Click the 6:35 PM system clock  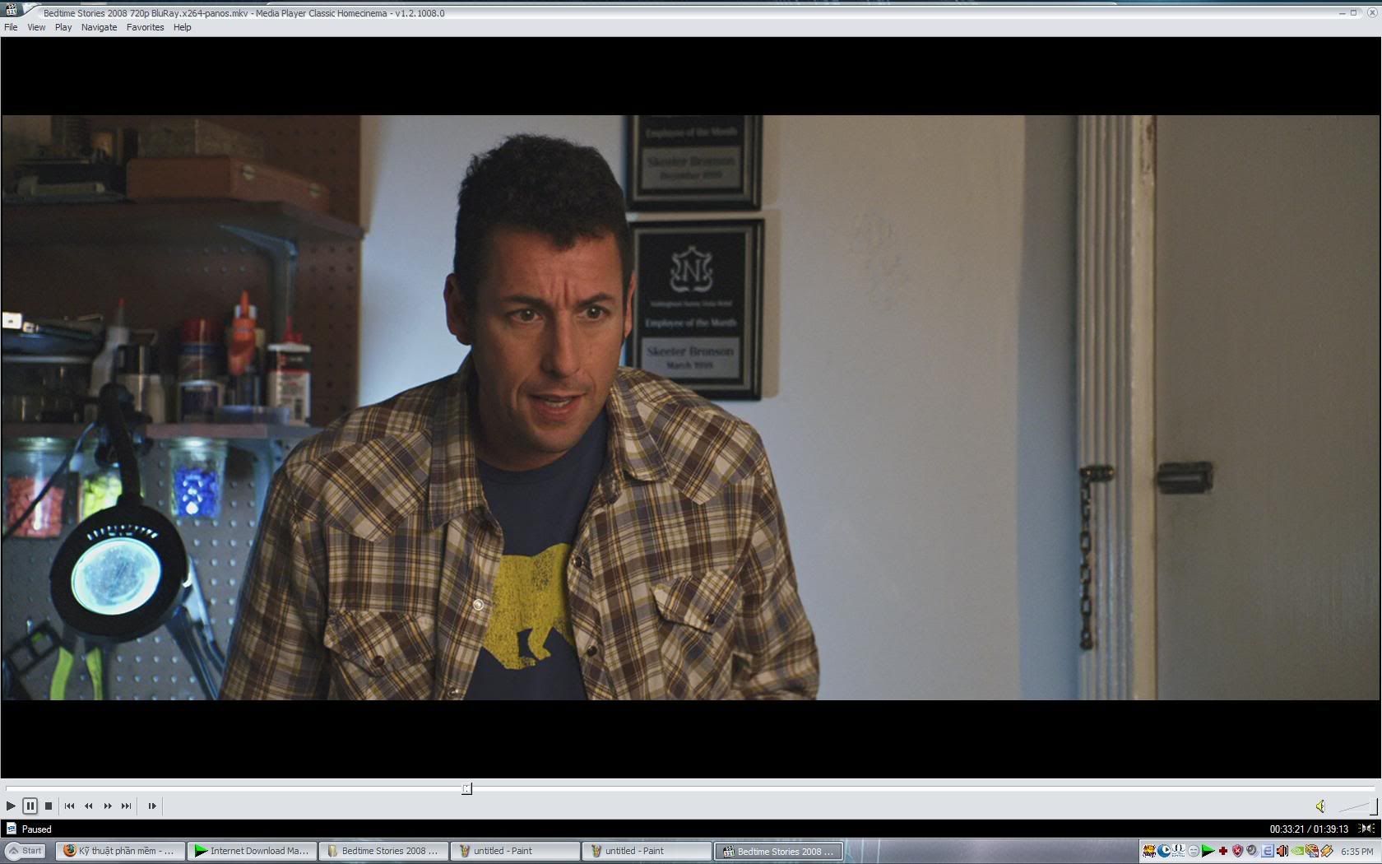tap(1357, 852)
